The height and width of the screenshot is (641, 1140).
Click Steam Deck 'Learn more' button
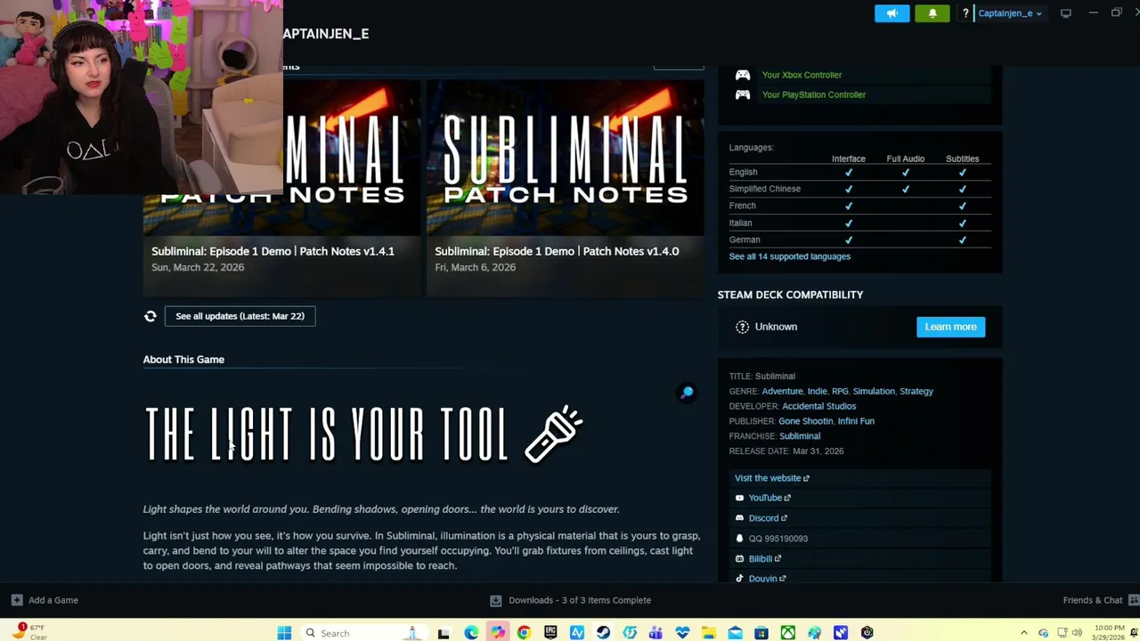click(x=950, y=327)
